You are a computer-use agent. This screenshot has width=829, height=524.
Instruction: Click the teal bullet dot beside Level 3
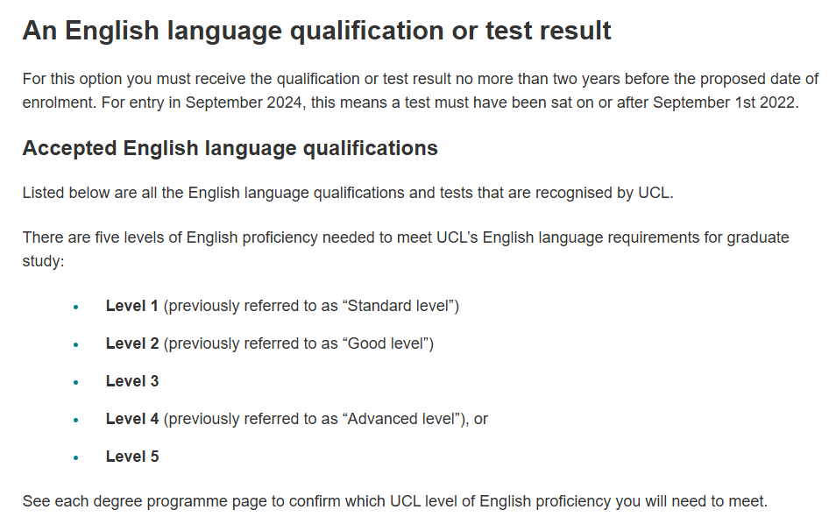pos(76,382)
